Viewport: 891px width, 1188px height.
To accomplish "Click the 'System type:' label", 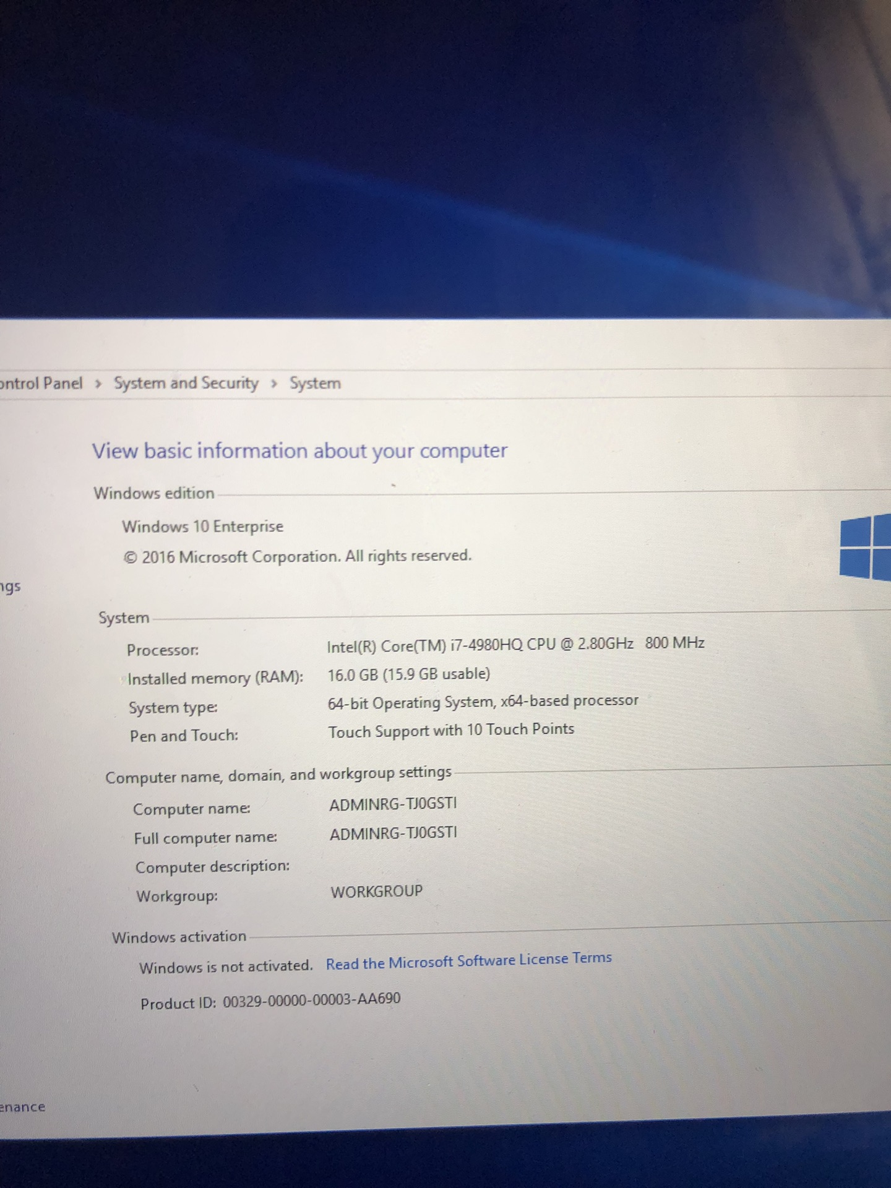I will point(173,707).
